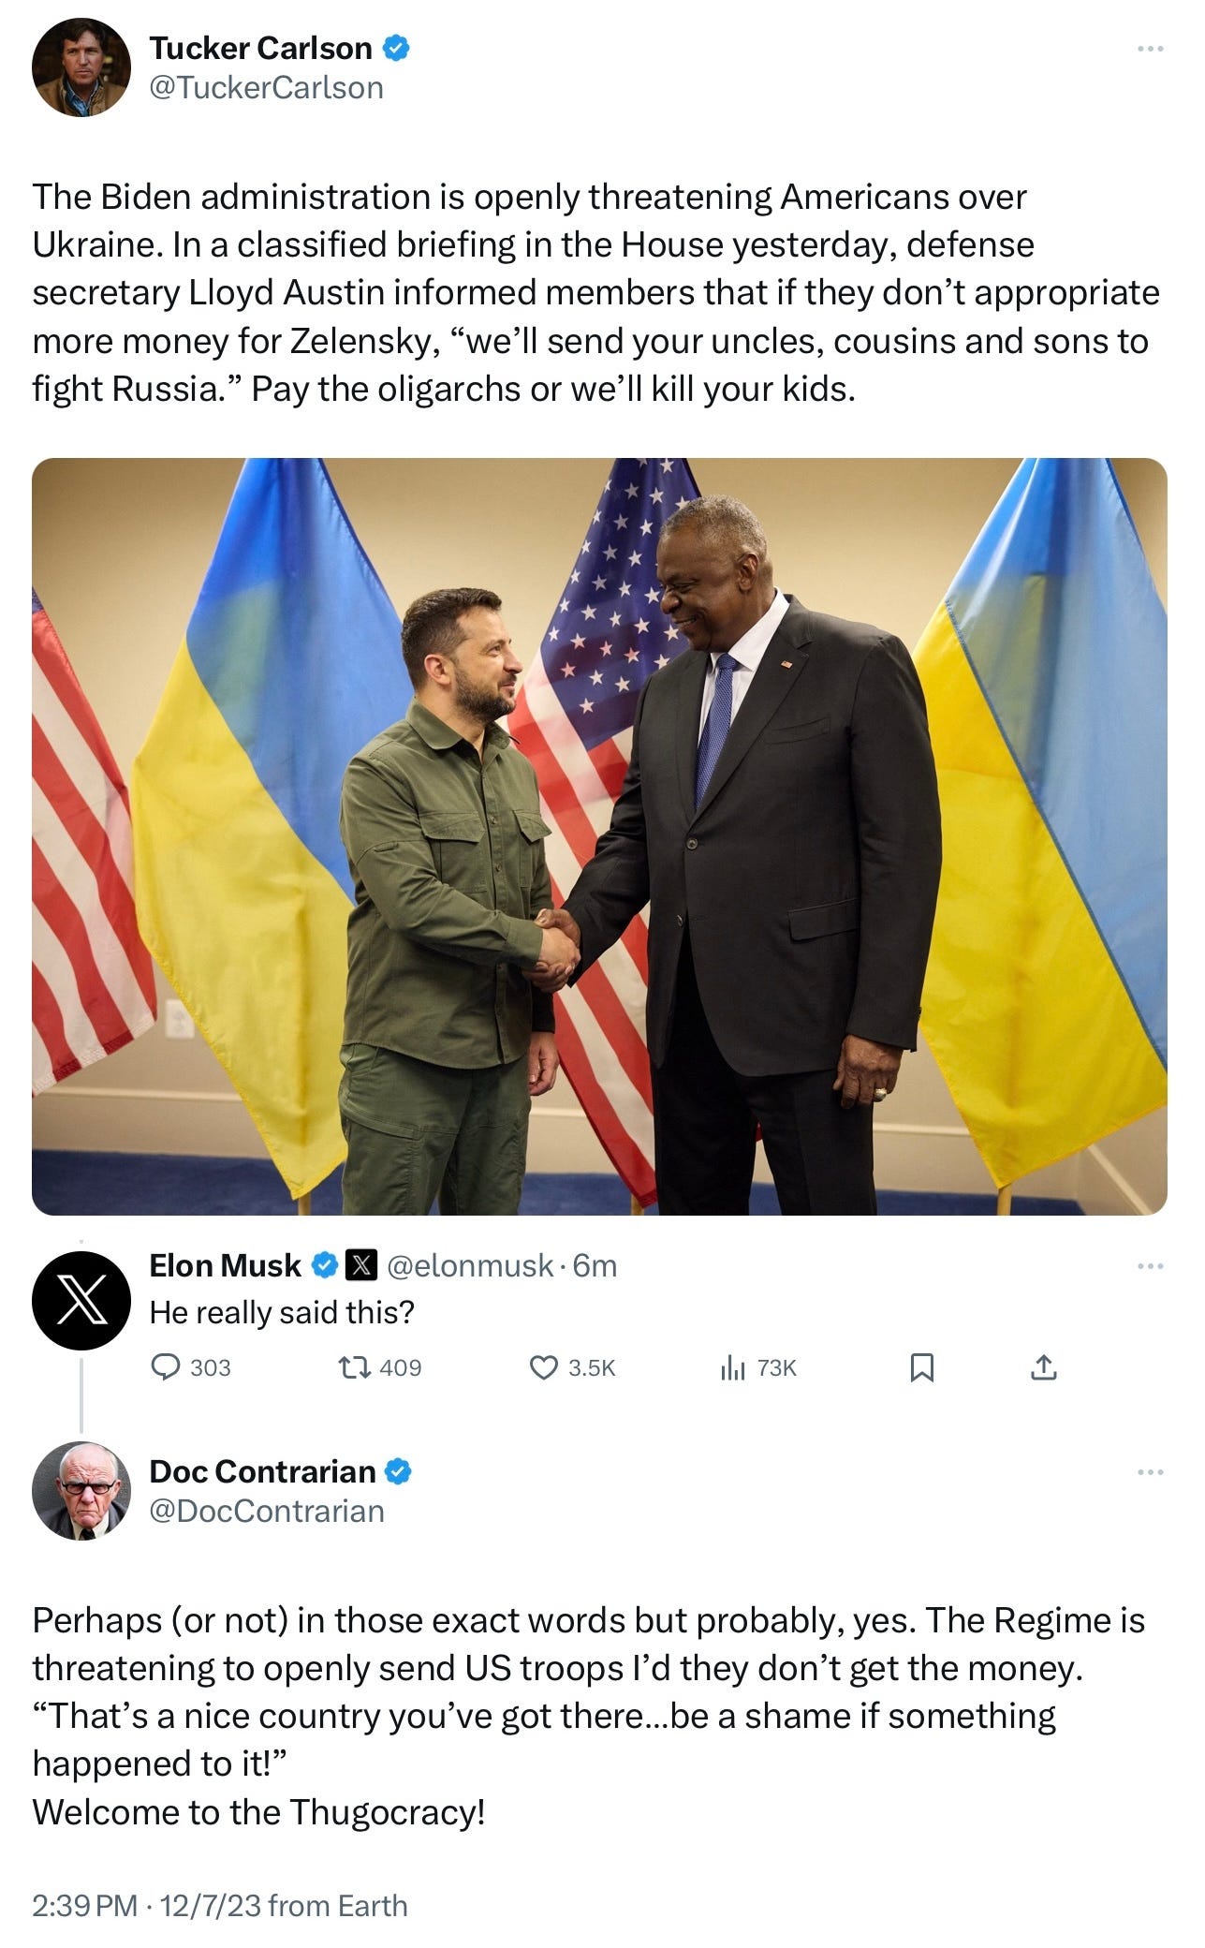This screenshot has width=1205, height=1948.
Task: Click the X affiliation badge beside Elon Musk
Action: pos(361,1265)
